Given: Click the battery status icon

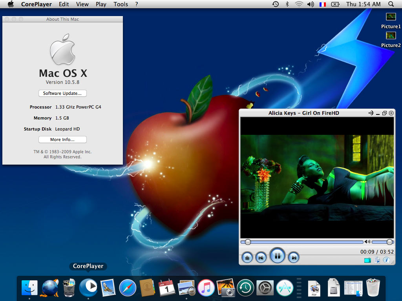Looking at the screenshot, I should click(x=335, y=4).
